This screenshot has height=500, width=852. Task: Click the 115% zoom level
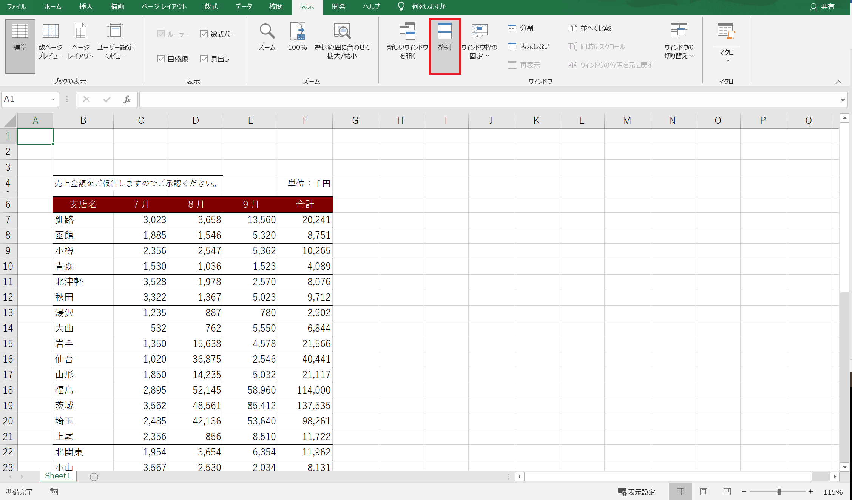click(x=833, y=492)
